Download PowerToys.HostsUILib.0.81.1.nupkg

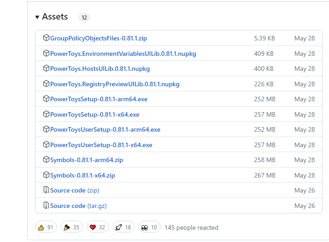100,69
